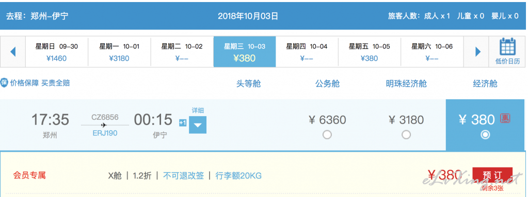Viewport: 528px width, 197px height.
Task: Select economy ¥380 radio button
Action: [x=485, y=135]
